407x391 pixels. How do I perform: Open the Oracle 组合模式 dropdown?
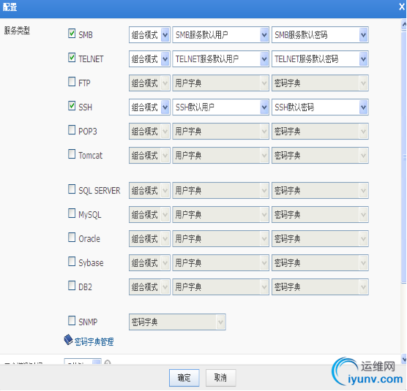(x=149, y=239)
